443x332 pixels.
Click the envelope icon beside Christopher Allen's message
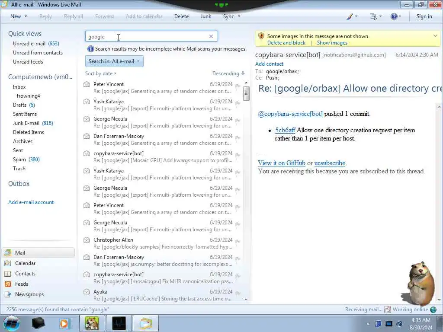tap(87, 239)
